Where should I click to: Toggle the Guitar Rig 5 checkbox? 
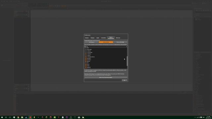(86, 50)
